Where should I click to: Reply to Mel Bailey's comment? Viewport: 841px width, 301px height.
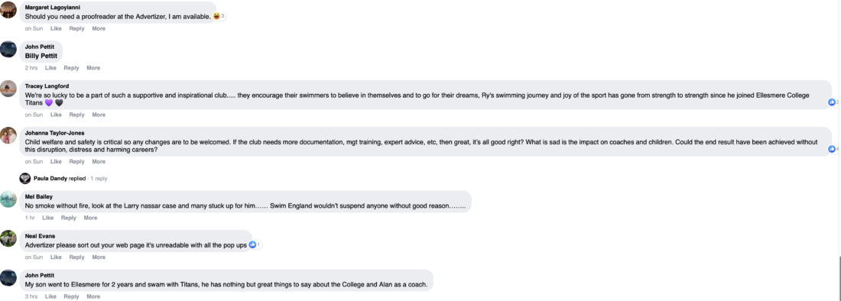[x=69, y=218]
